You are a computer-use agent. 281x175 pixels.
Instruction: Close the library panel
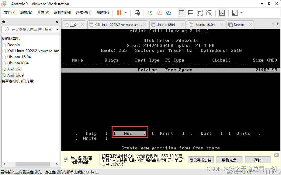[57, 22]
